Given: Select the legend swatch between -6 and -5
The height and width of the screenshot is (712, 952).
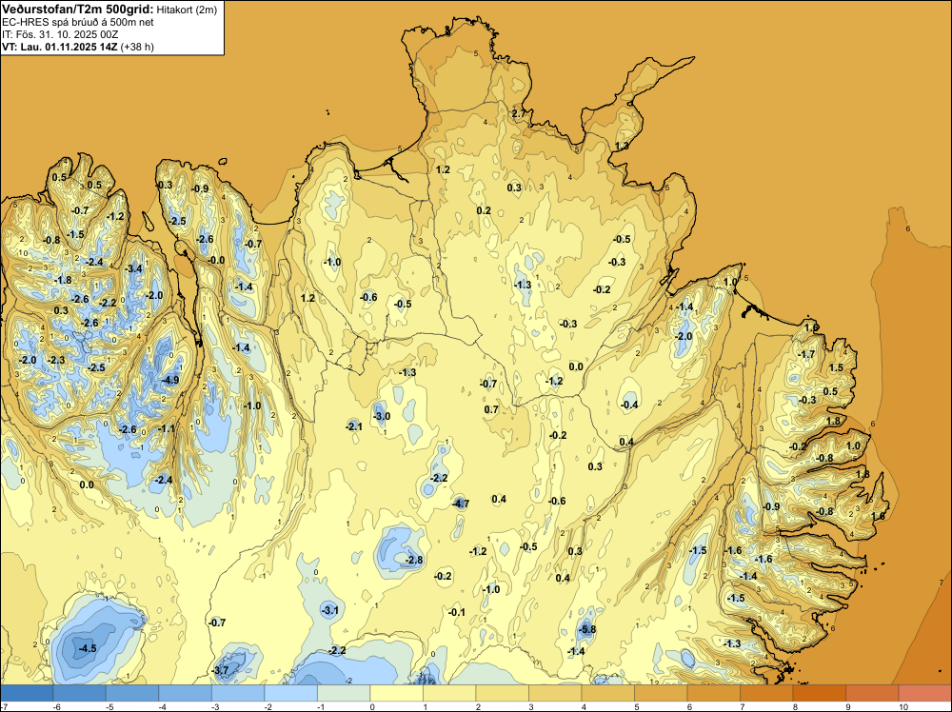Looking at the screenshot, I should click(80, 693).
